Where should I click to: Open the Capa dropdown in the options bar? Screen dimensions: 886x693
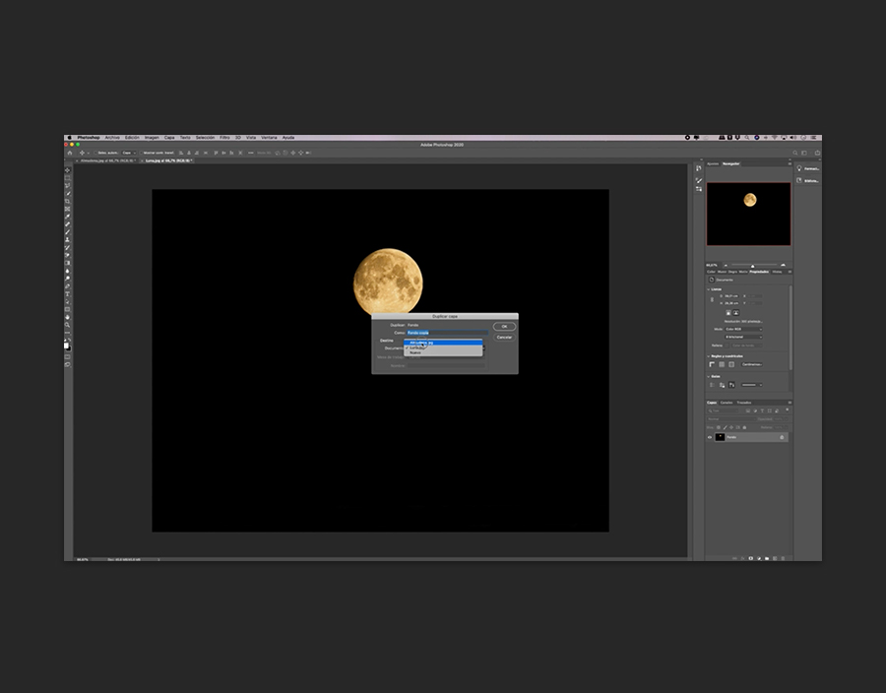[129, 153]
